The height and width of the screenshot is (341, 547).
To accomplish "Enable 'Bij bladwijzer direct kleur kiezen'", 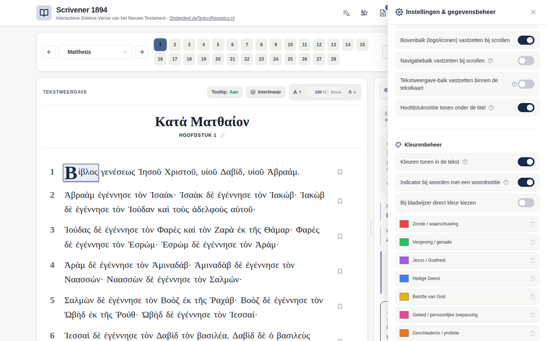I will coord(526,203).
